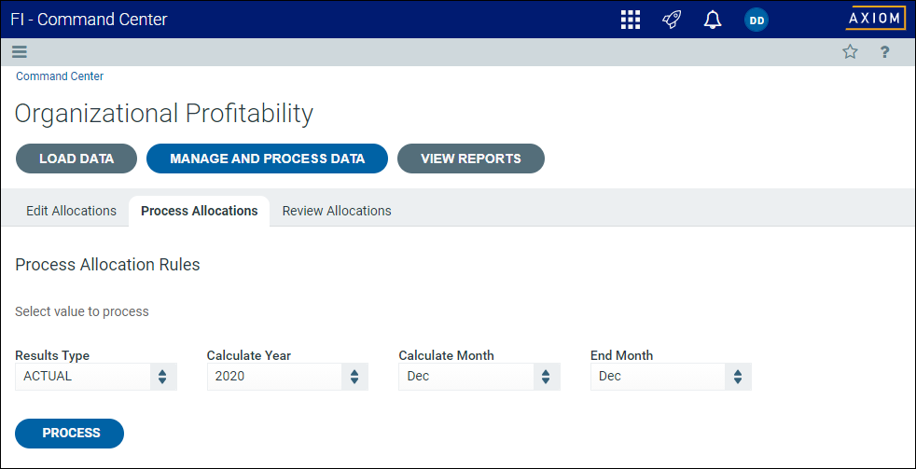Image resolution: width=916 pixels, height=469 pixels.
Task: Follow the Command Center breadcrumb link
Action: coord(60,76)
